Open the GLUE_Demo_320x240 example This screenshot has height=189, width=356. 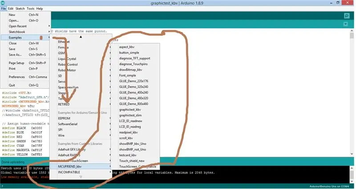135,87
